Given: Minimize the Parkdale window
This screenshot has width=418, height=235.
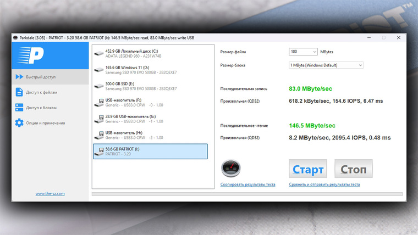Looking at the screenshot, I should [x=369, y=38].
